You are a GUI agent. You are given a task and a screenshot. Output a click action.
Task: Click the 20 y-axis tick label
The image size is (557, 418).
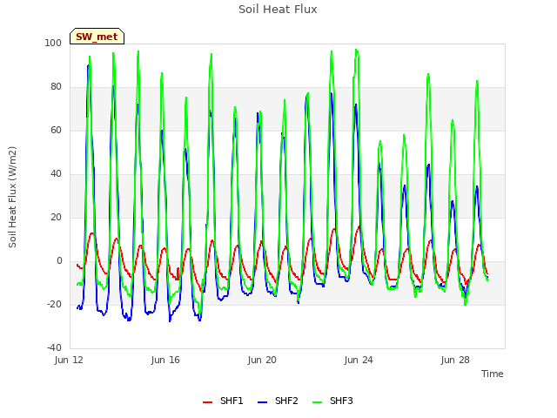pos(56,217)
